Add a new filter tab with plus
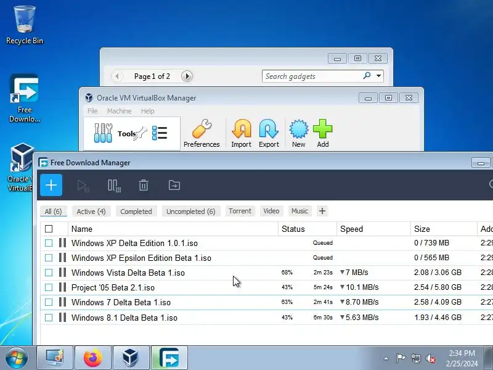The width and height of the screenshot is (493, 370). tap(322, 211)
